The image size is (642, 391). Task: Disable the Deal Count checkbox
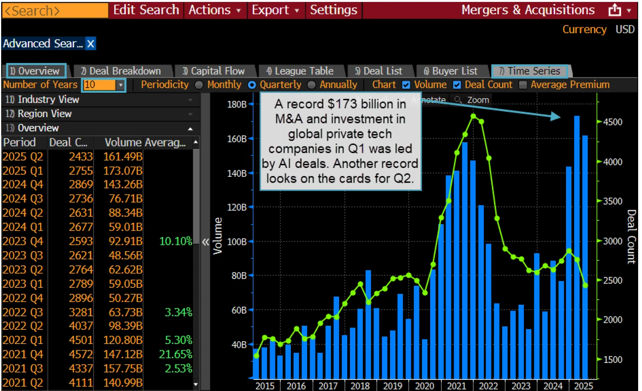coord(458,85)
